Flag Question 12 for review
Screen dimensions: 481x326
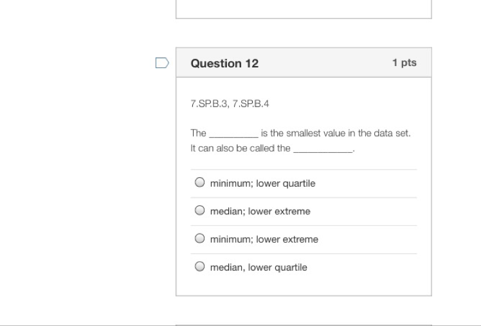(x=162, y=63)
